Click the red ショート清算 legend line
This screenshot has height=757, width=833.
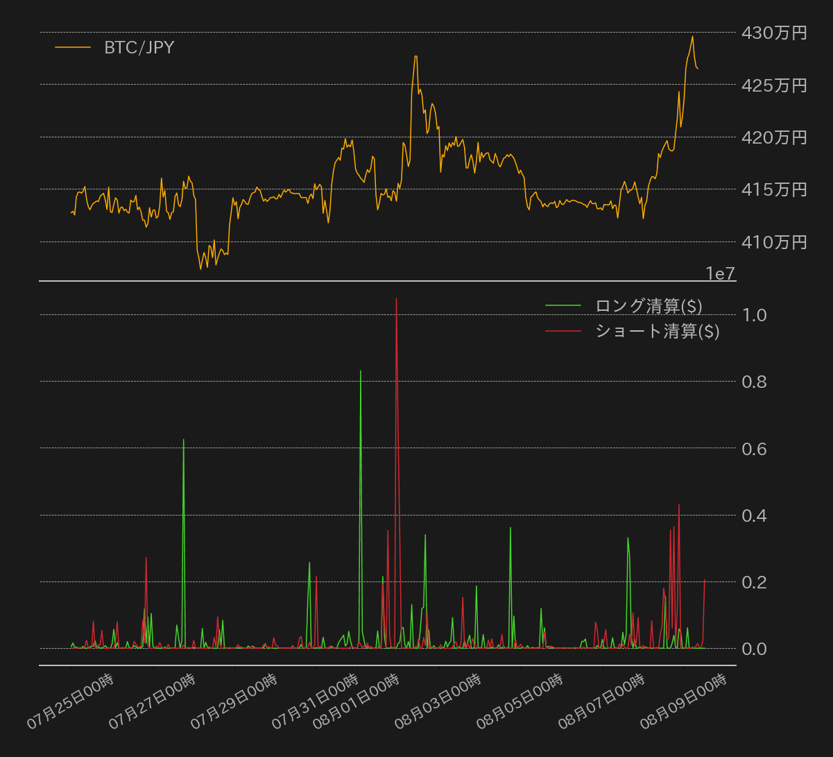[563, 332]
